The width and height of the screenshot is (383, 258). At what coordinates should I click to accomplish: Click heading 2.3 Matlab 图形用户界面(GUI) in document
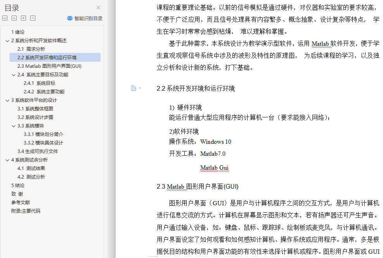click(x=198, y=187)
